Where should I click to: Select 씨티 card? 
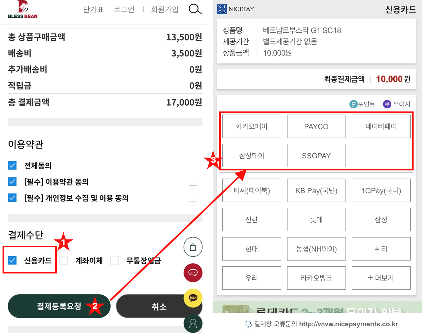click(x=381, y=249)
